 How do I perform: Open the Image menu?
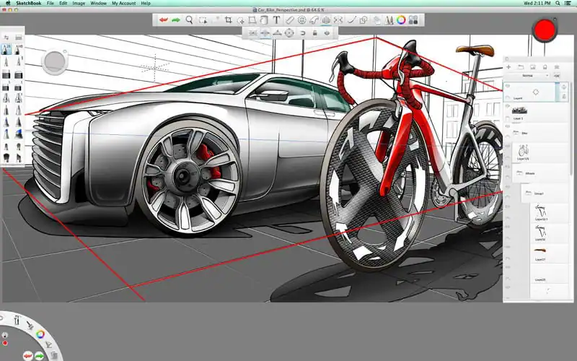[x=79, y=3]
